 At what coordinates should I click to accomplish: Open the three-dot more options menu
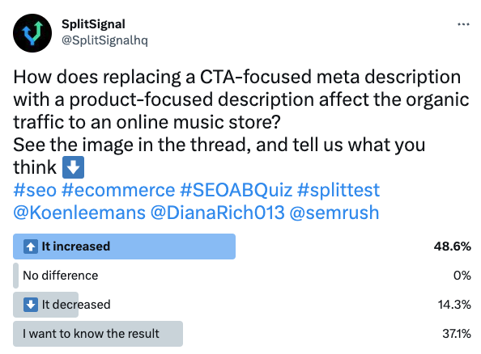tap(463, 24)
